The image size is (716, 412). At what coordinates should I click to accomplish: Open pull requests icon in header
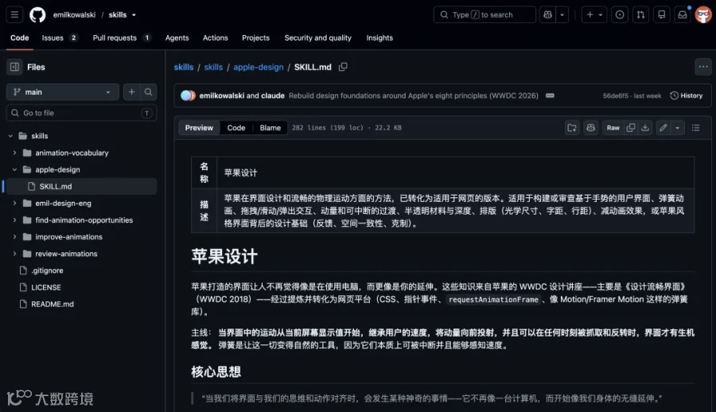pyautogui.click(x=640, y=14)
